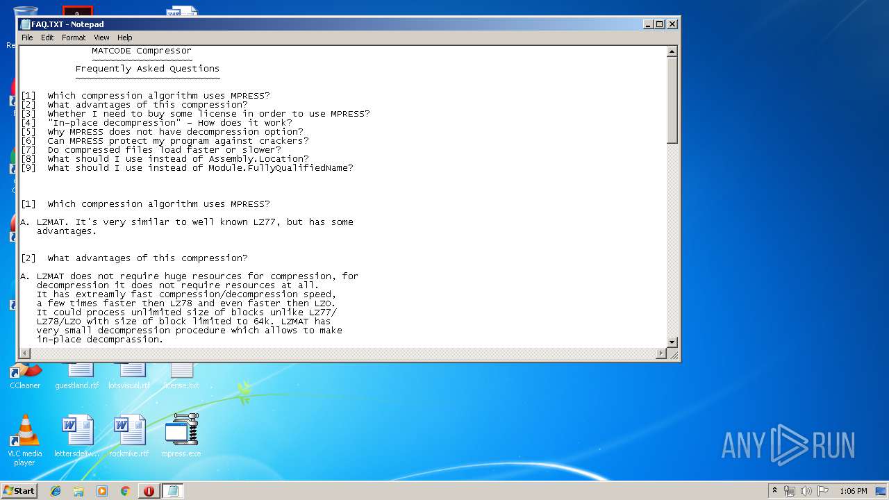Click the 'Frequently Asked Questions' line

click(x=147, y=69)
